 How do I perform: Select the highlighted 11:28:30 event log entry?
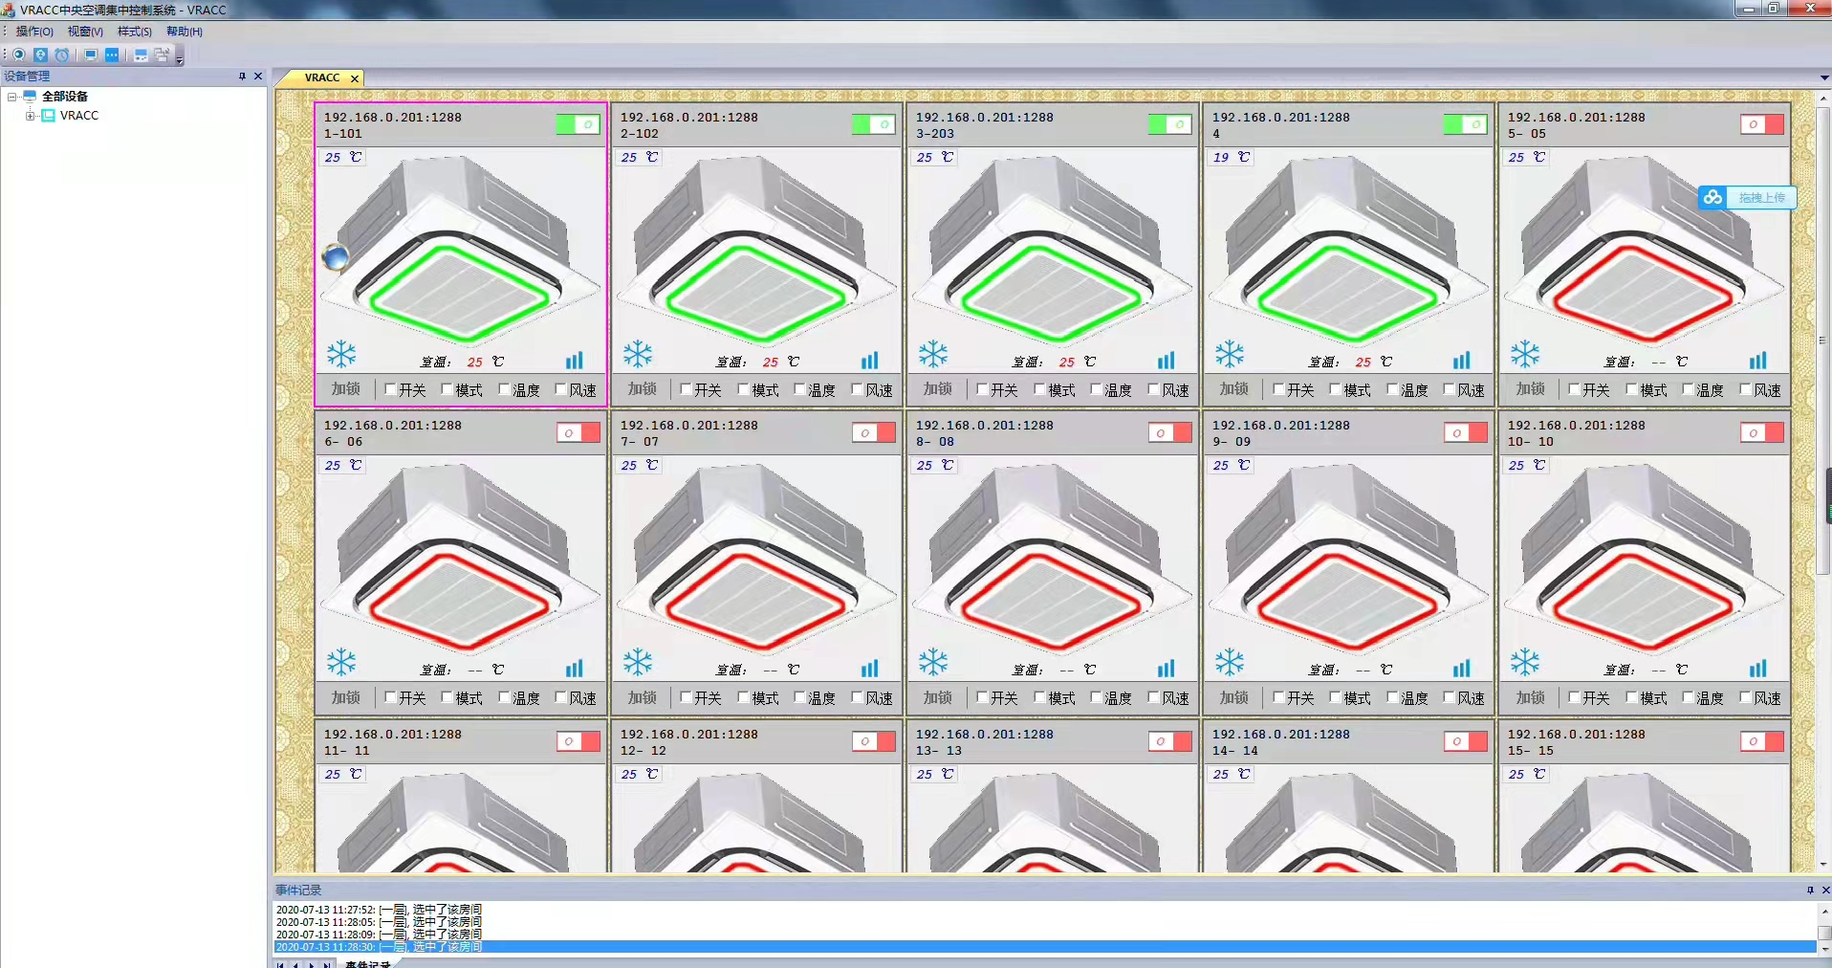pos(1045,947)
